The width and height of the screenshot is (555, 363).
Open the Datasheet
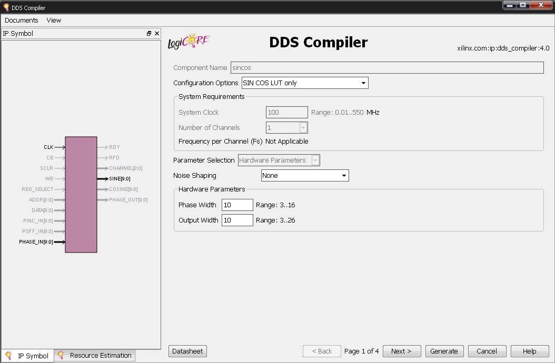click(x=187, y=351)
